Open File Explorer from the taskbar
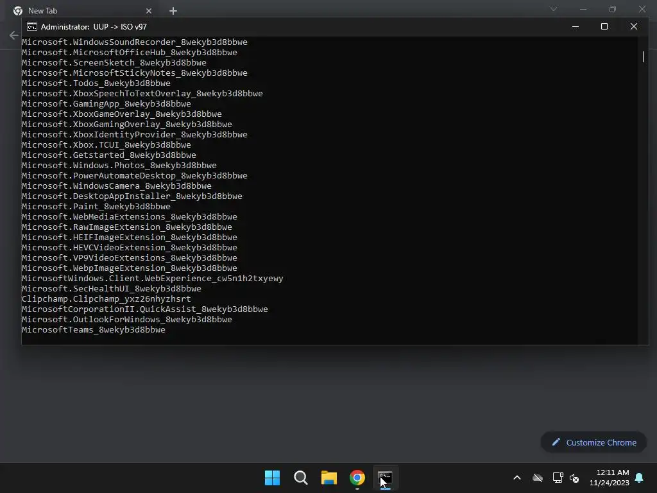The image size is (657, 493). click(x=329, y=478)
